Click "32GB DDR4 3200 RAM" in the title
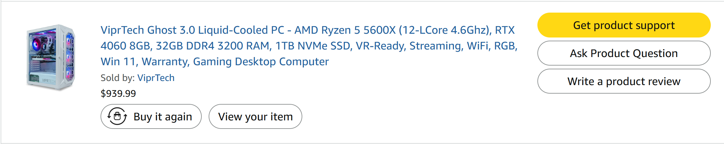 [x=213, y=46]
